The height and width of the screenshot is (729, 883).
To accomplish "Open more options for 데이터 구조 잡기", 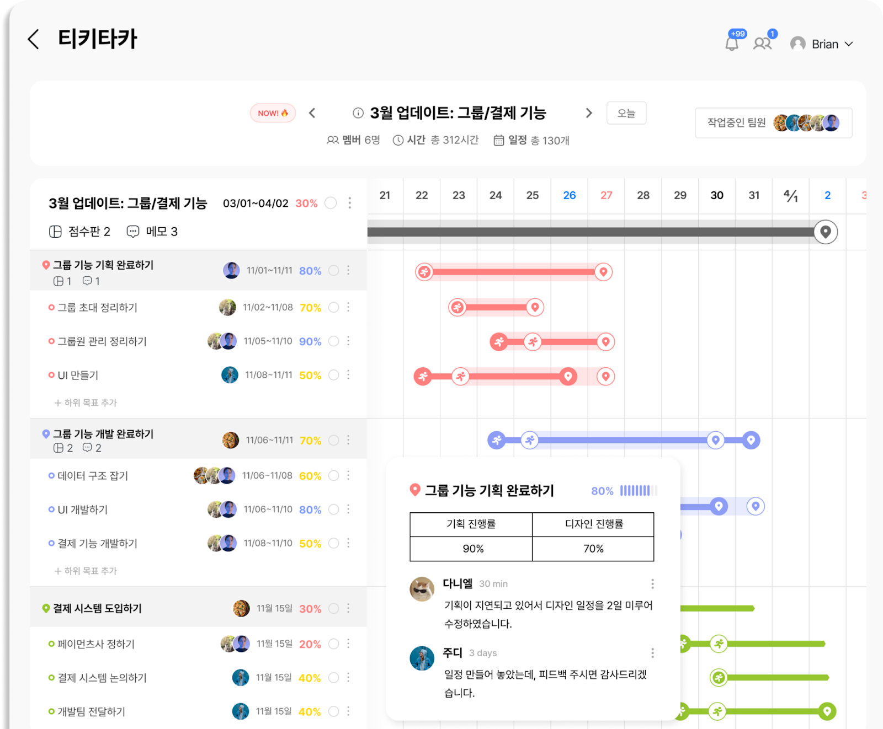I will click(348, 475).
